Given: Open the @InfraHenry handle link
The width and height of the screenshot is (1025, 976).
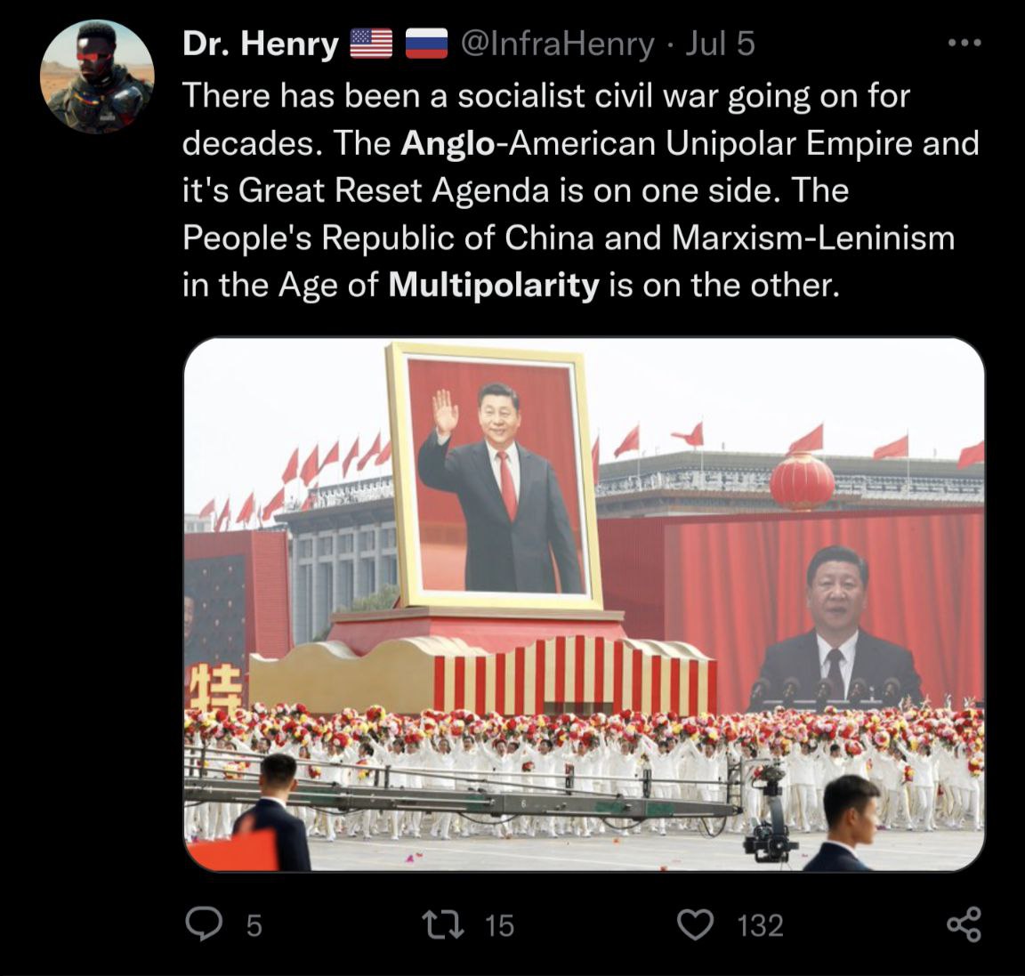Looking at the screenshot, I should [558, 44].
